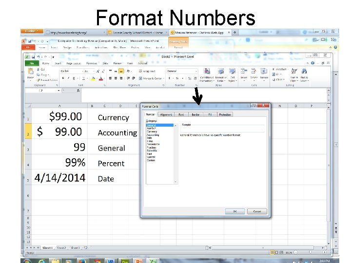Click the Increase Font Size icon
Viewport: 351px width, 263px height.
tap(98, 71)
